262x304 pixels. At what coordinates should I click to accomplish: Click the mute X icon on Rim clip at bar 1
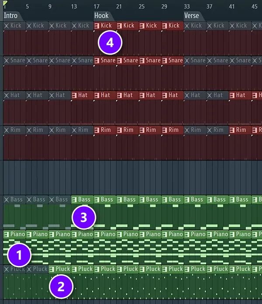(7, 130)
